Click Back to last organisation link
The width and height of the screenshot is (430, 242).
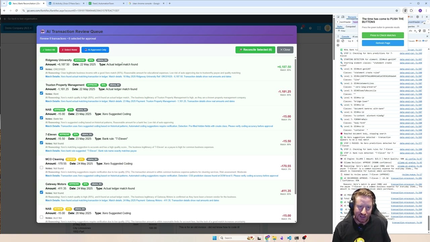[20, 19]
